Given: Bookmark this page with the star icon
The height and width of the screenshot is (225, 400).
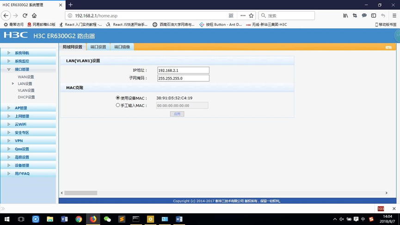Looking at the screenshot, I should coord(251,16).
